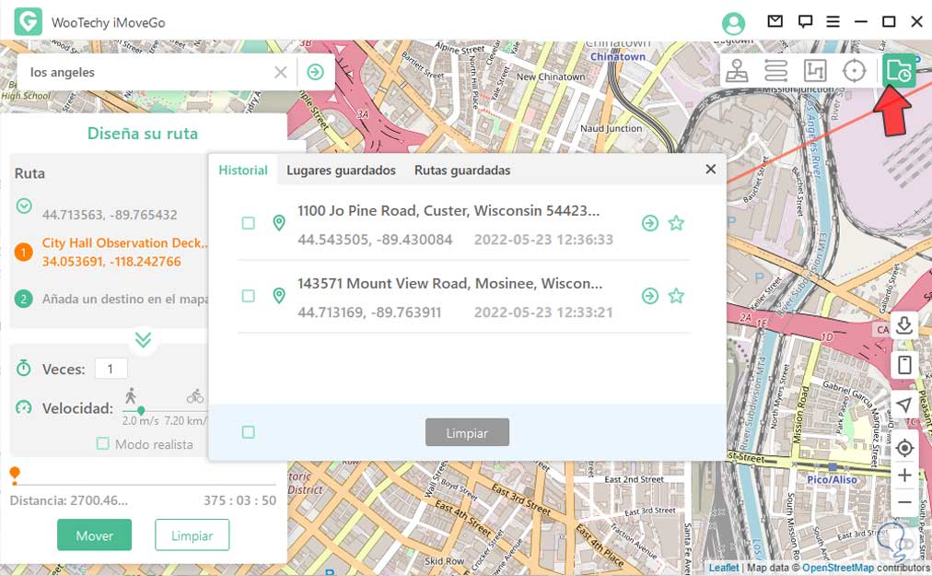932x576 pixels.
Task: Click the outlined Limpiar button under route
Action: [192, 535]
